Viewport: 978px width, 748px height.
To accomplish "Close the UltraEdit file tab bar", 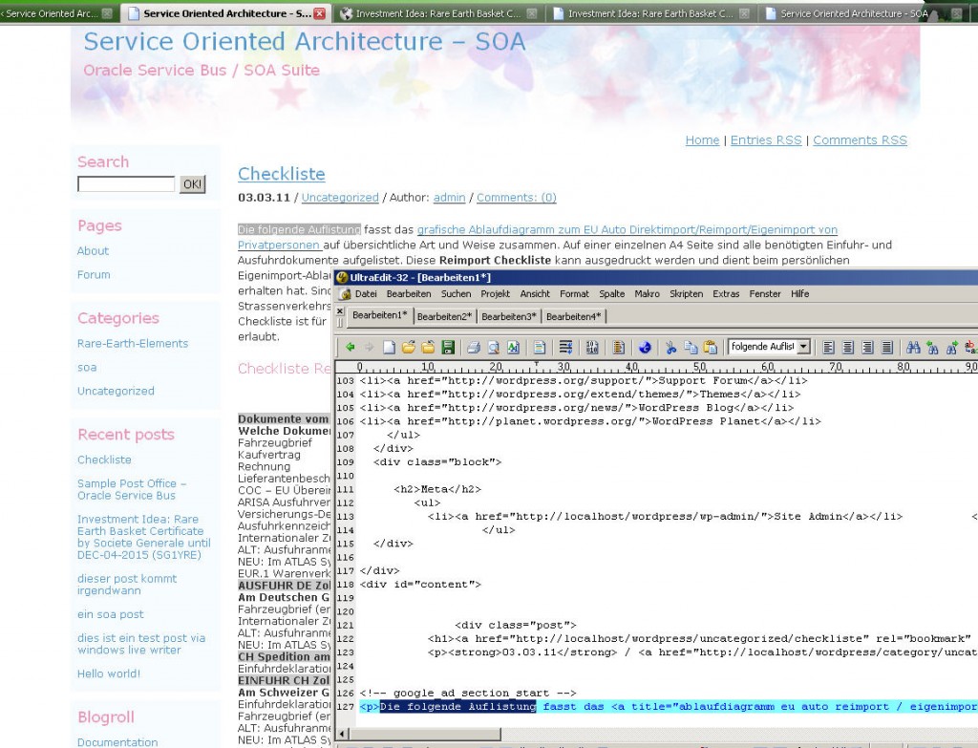I will tap(339, 310).
